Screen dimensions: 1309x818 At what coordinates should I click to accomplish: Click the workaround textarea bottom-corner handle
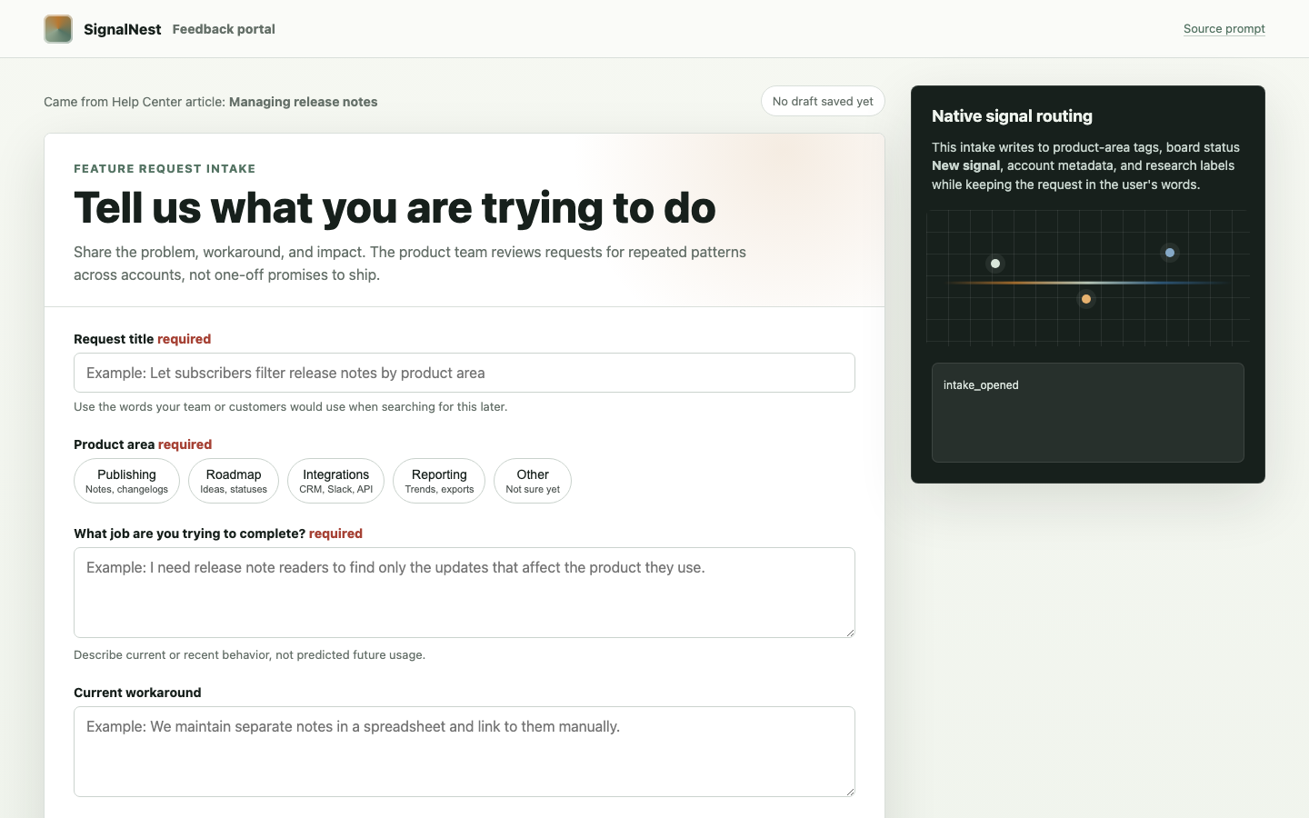(850, 792)
